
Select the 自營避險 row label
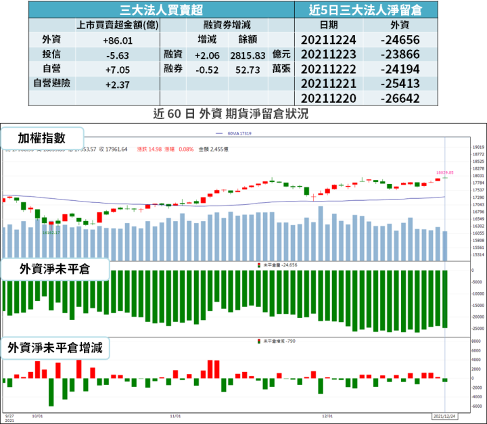click(x=51, y=83)
